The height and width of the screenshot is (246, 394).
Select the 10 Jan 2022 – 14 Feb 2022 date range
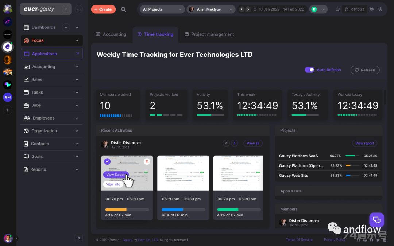click(279, 9)
